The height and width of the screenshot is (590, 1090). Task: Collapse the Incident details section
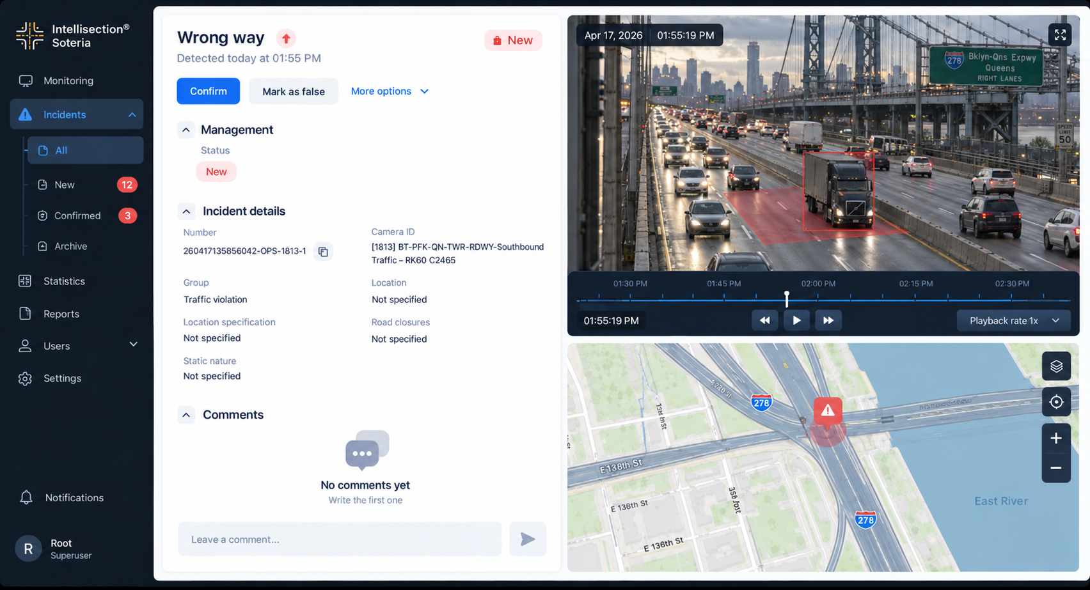pyautogui.click(x=186, y=211)
